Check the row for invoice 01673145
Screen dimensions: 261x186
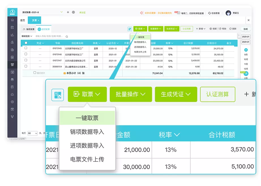point(26,48)
